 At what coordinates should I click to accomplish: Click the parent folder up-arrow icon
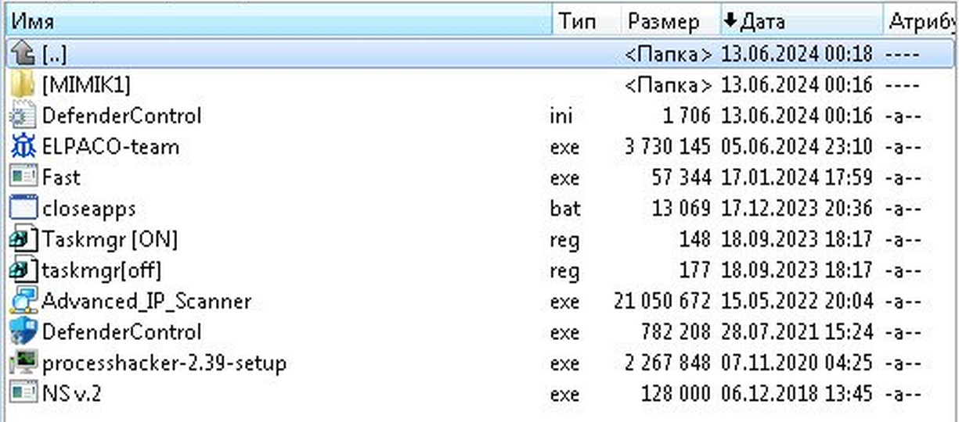click(23, 54)
